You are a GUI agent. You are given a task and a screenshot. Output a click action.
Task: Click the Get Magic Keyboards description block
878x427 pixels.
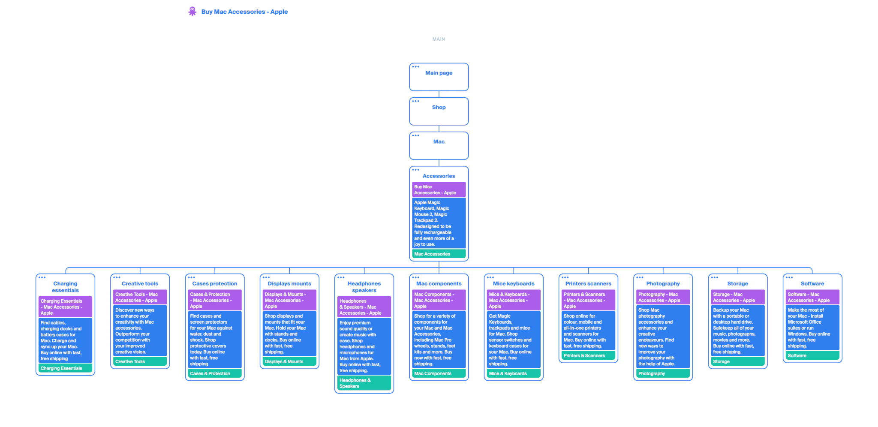coord(514,340)
